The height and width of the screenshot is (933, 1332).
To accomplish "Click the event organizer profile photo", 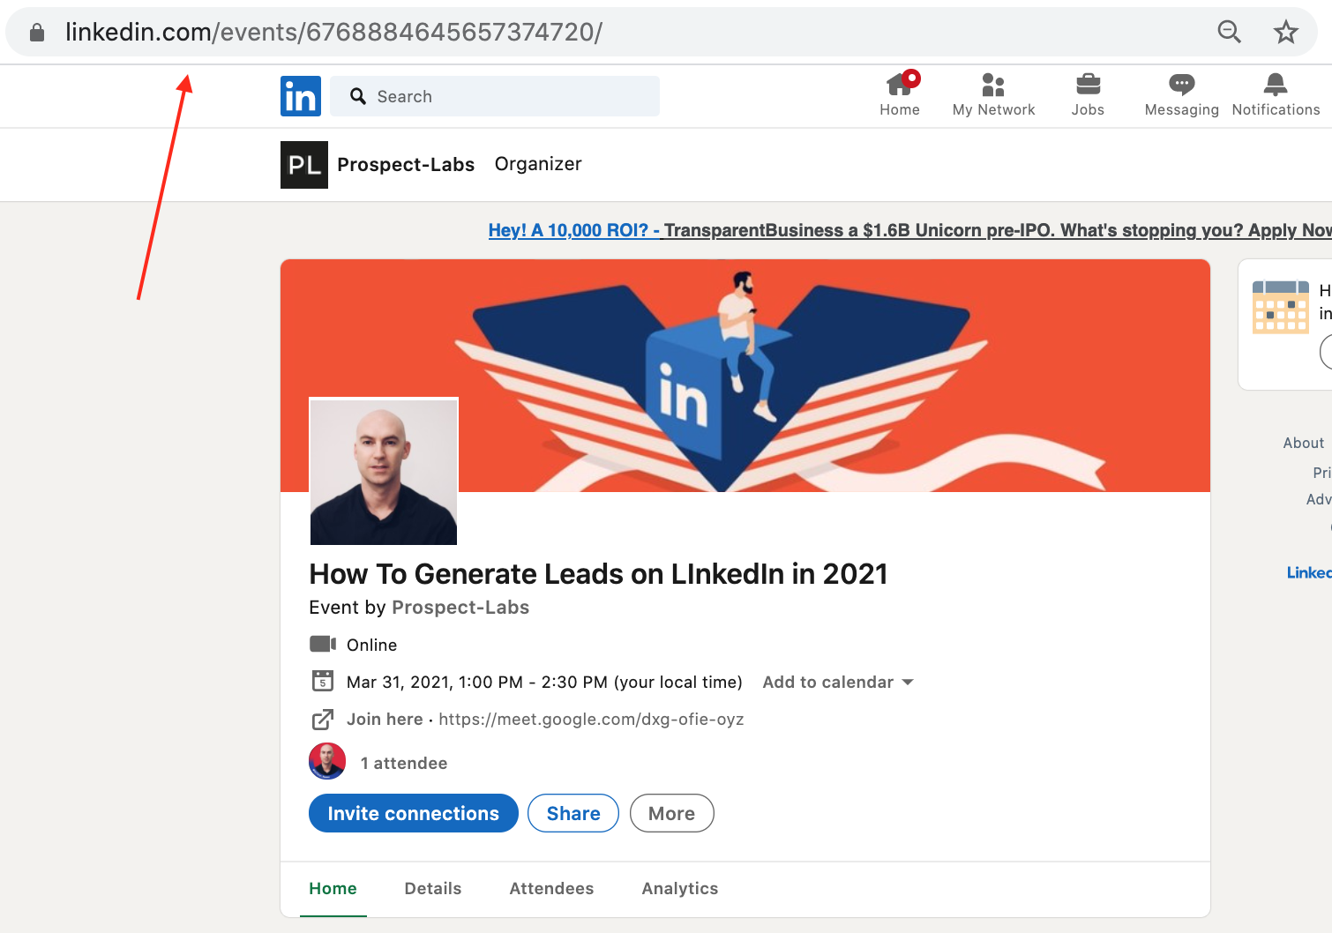I will click(384, 471).
